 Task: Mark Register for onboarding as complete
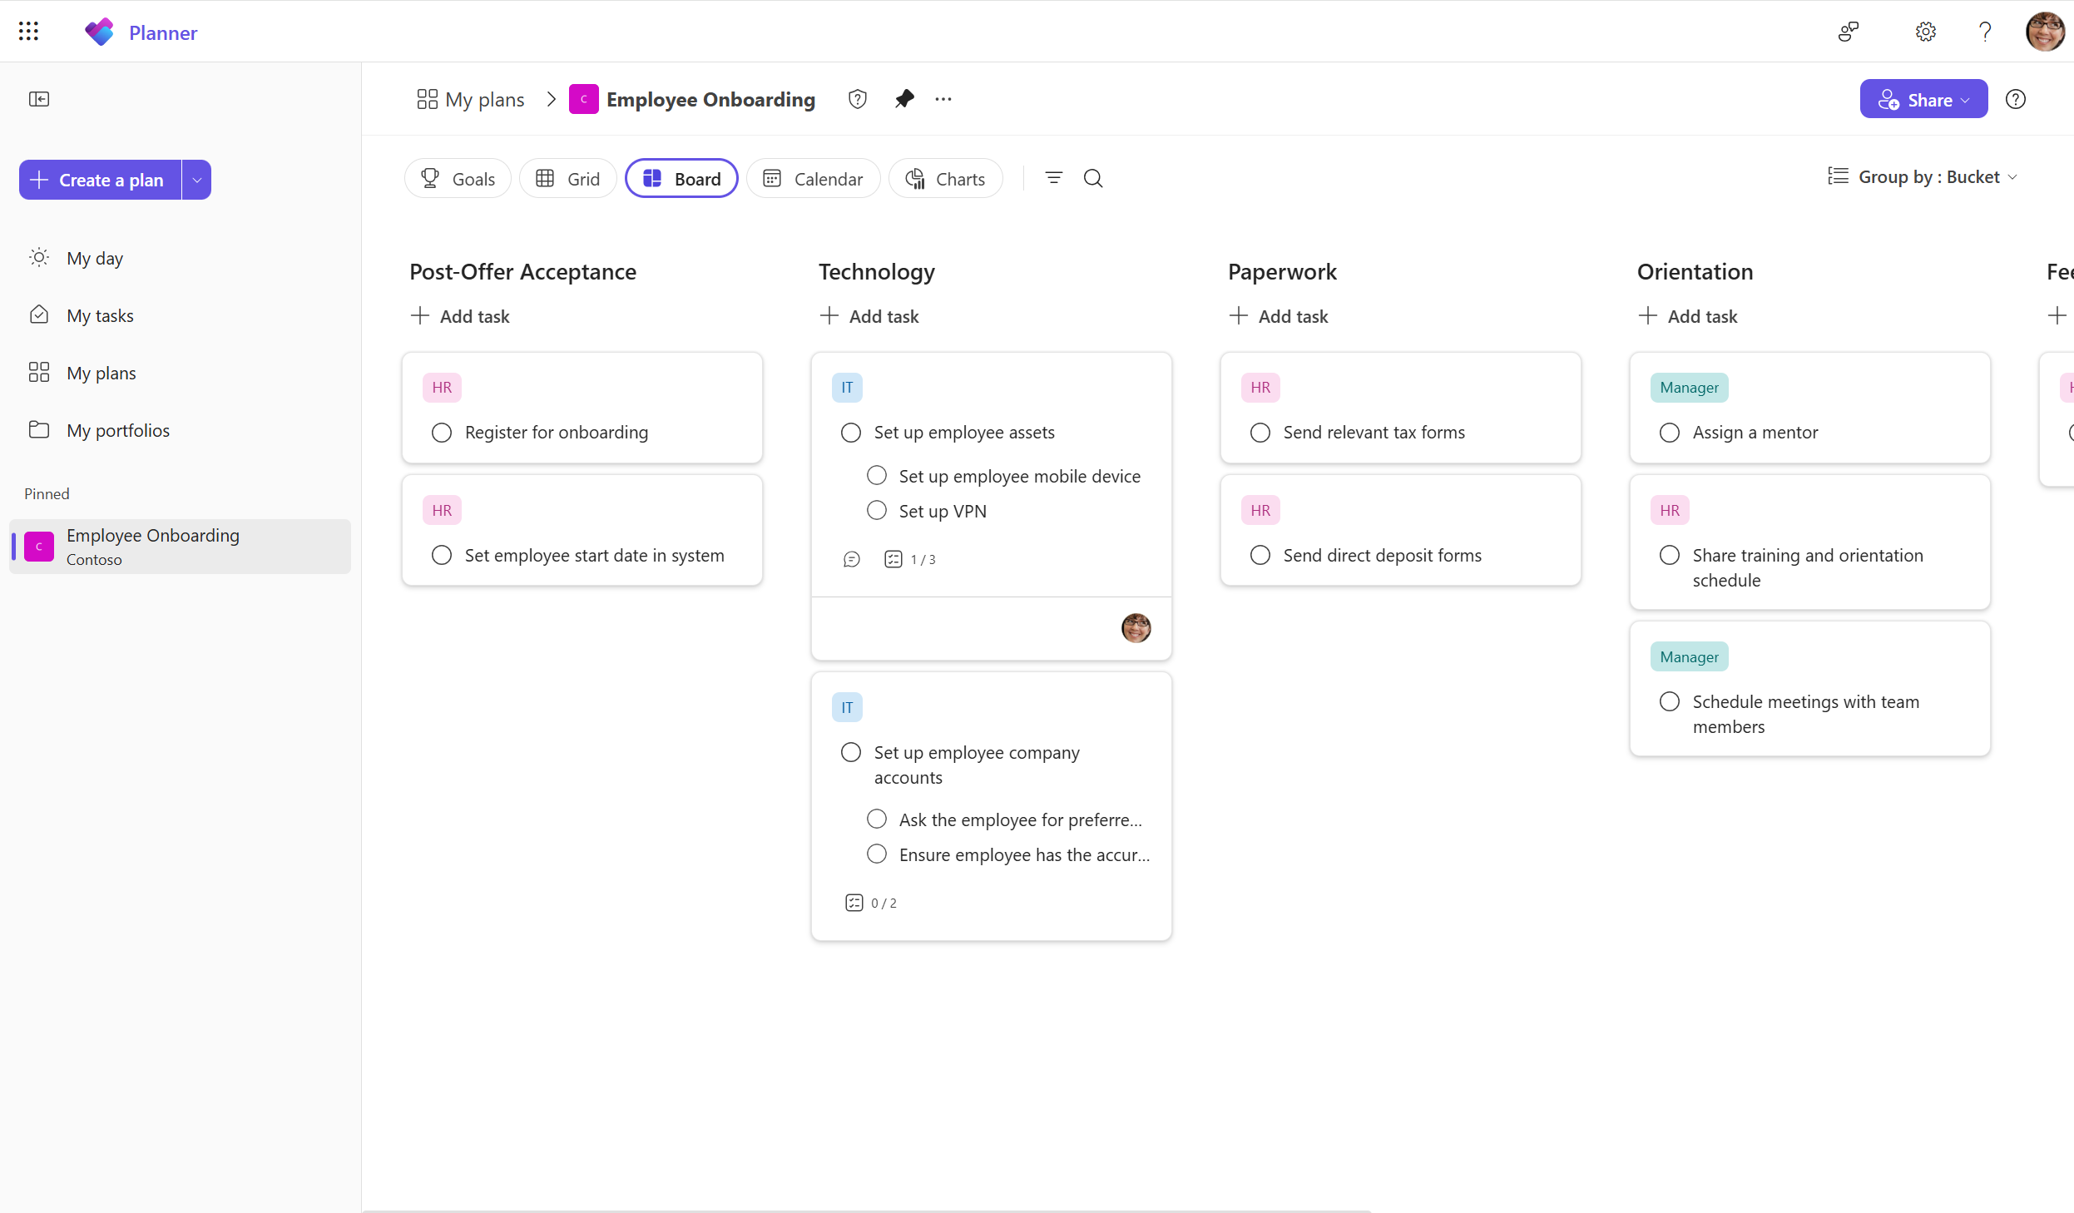(x=441, y=432)
